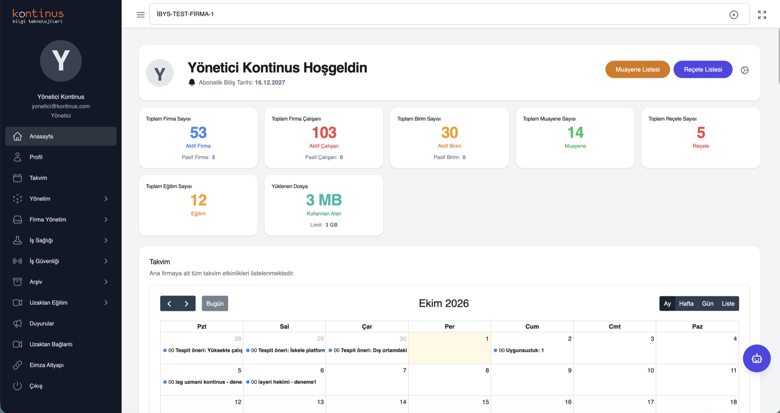780x413 pixels.
Task: Click the settings gear beside Reçete Listesi
Action: pyautogui.click(x=744, y=70)
